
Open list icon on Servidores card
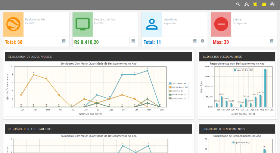click(195, 41)
